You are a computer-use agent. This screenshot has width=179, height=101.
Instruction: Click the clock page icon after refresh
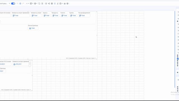click(x=42, y=4)
